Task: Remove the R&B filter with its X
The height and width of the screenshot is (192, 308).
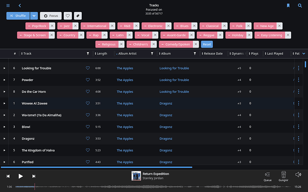Action: point(136,26)
